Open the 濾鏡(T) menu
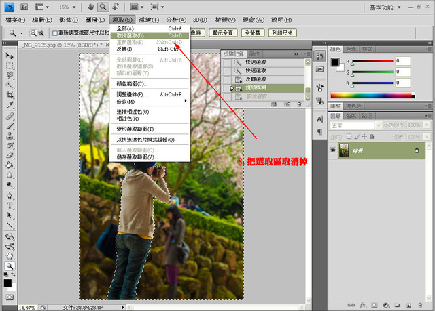Viewport: 435px width, 311px height. 149,20
